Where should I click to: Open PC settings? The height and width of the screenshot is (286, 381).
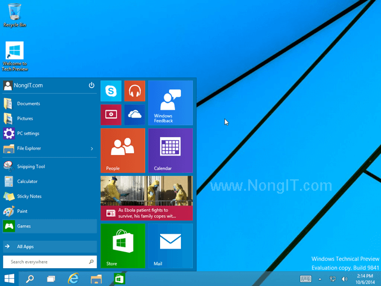point(49,133)
